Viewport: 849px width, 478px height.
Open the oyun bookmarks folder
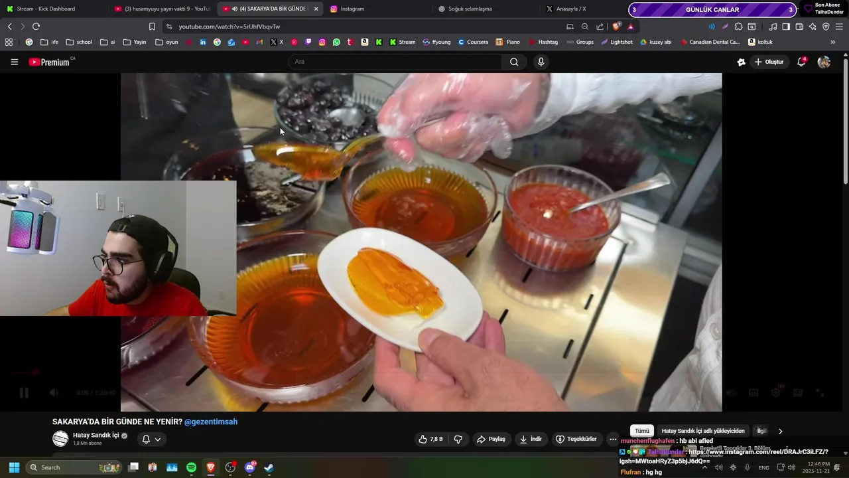(166, 42)
